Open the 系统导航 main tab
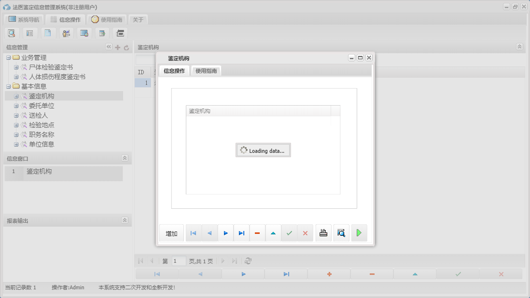This screenshot has height=298, width=530. 24,20
